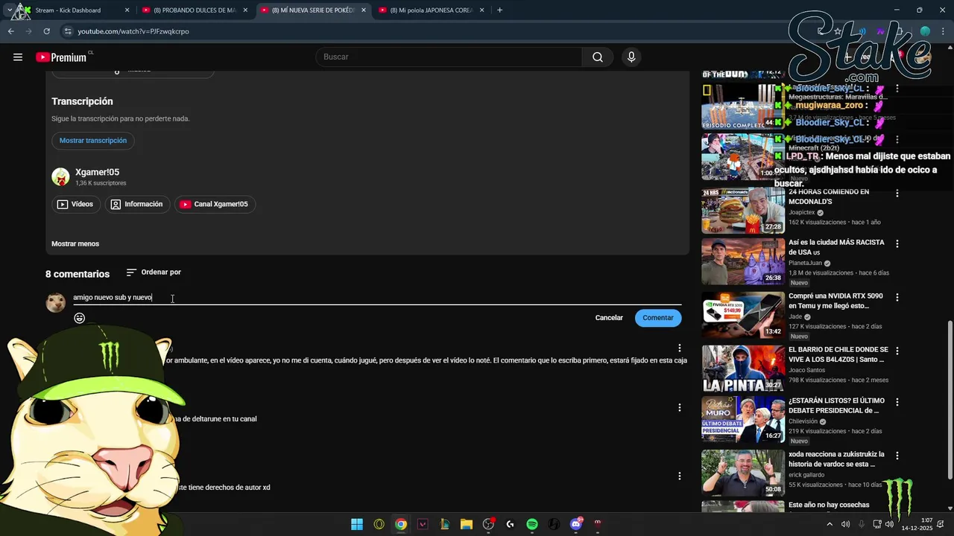Screen dimensions: 954x536
Task: Click the YouTube page vertical scrollbar
Action: tap(950, 401)
